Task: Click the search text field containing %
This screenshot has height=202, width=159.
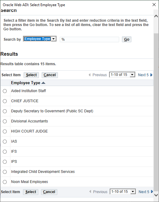Action: click(x=89, y=39)
